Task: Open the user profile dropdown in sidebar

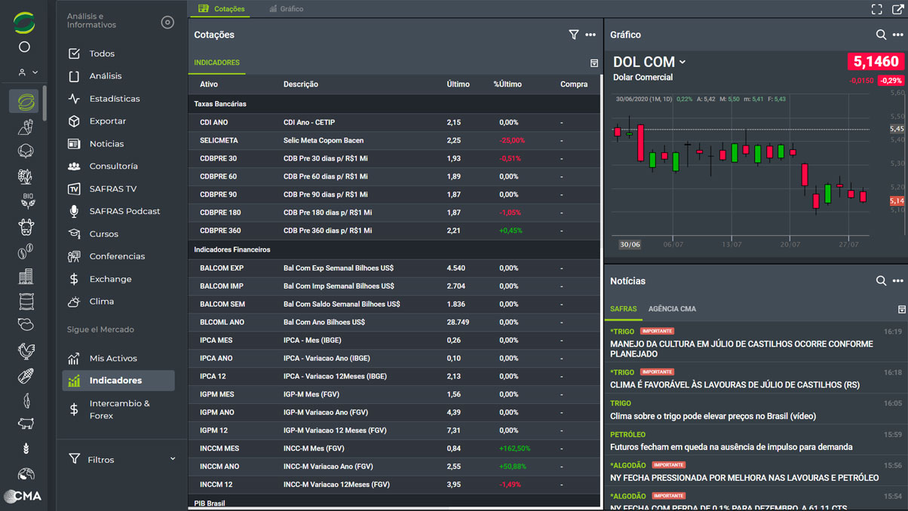Action: (28, 72)
